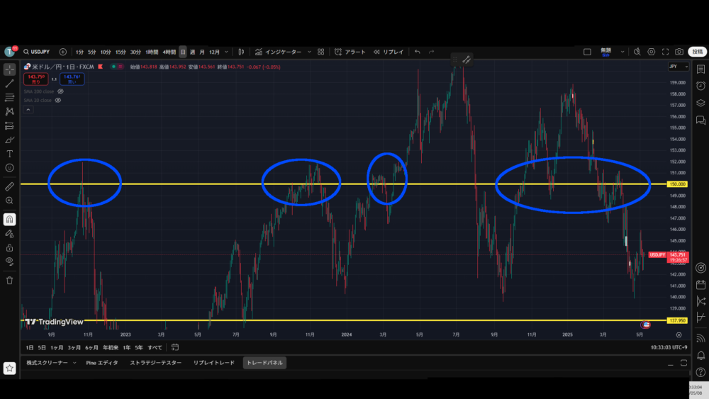Select the 137.950 yellow price label
Viewport: 709px width, 399px height.
pyautogui.click(x=677, y=320)
